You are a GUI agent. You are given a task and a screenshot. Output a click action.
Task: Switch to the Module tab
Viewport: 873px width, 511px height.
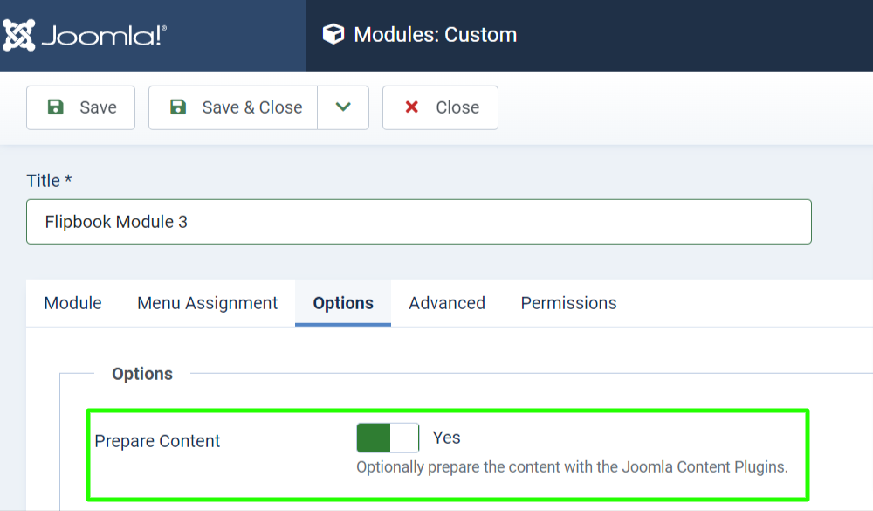pyautogui.click(x=73, y=303)
